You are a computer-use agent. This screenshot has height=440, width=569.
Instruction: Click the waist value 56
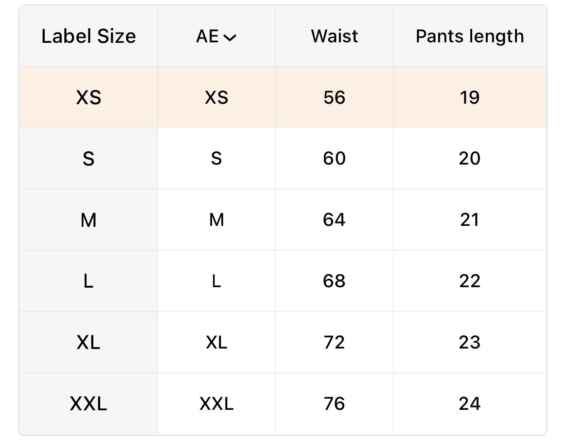[335, 98]
